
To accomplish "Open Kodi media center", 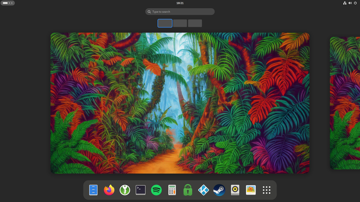I will tap(204, 190).
